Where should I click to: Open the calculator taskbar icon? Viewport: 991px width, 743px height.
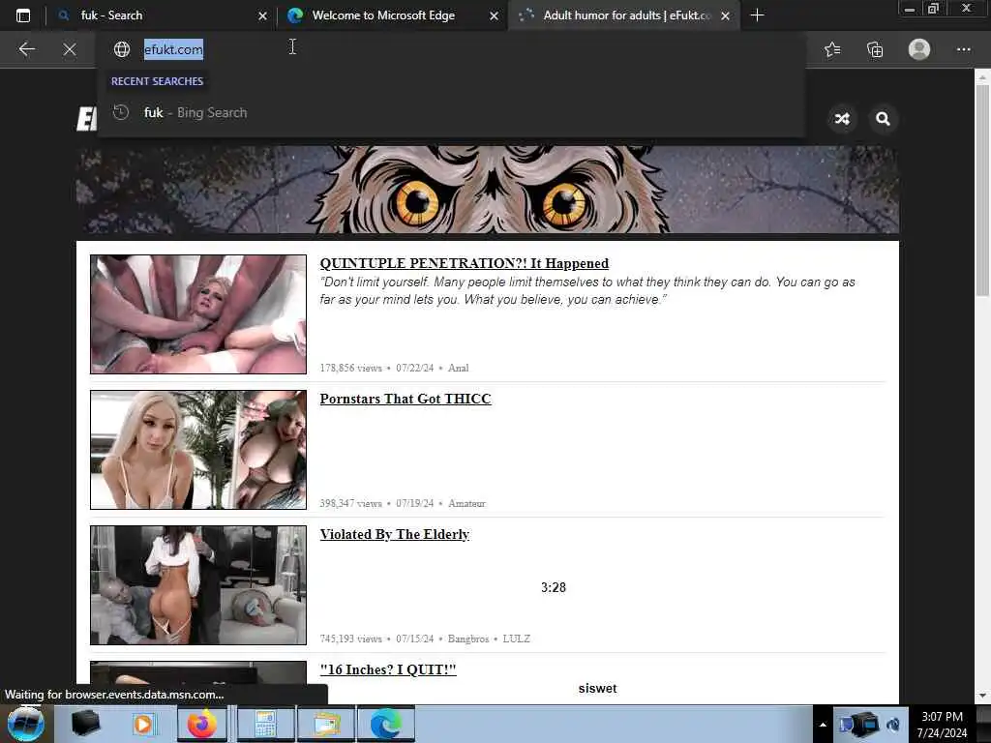click(x=265, y=724)
